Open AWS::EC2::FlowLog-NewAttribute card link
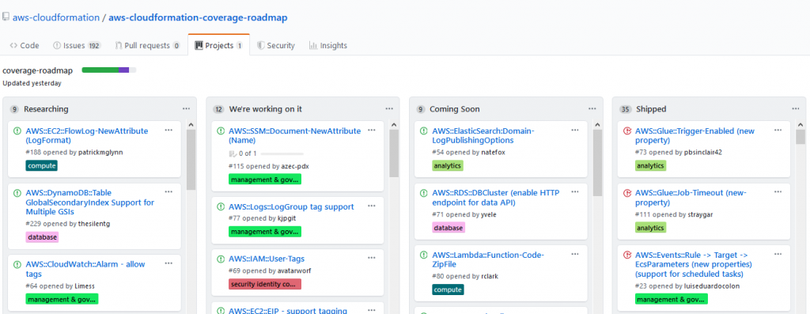This screenshot has height=314, width=810. pos(87,135)
